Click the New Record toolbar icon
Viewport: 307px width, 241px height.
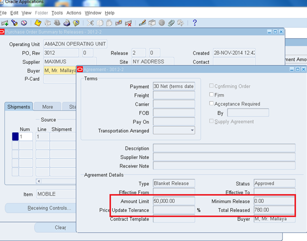4,23
